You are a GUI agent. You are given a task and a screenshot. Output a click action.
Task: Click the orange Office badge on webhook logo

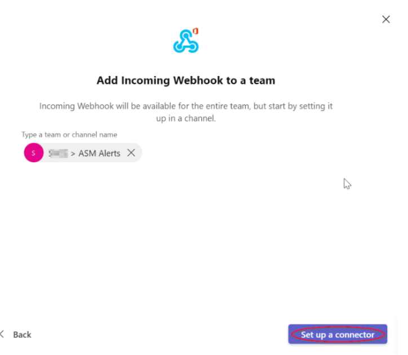(x=196, y=31)
